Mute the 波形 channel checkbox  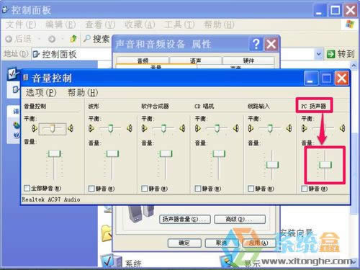91,189
